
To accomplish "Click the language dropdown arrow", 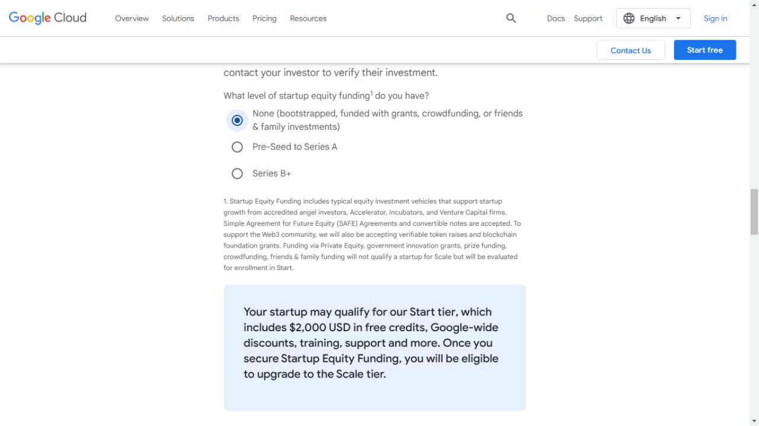I will pyautogui.click(x=678, y=18).
